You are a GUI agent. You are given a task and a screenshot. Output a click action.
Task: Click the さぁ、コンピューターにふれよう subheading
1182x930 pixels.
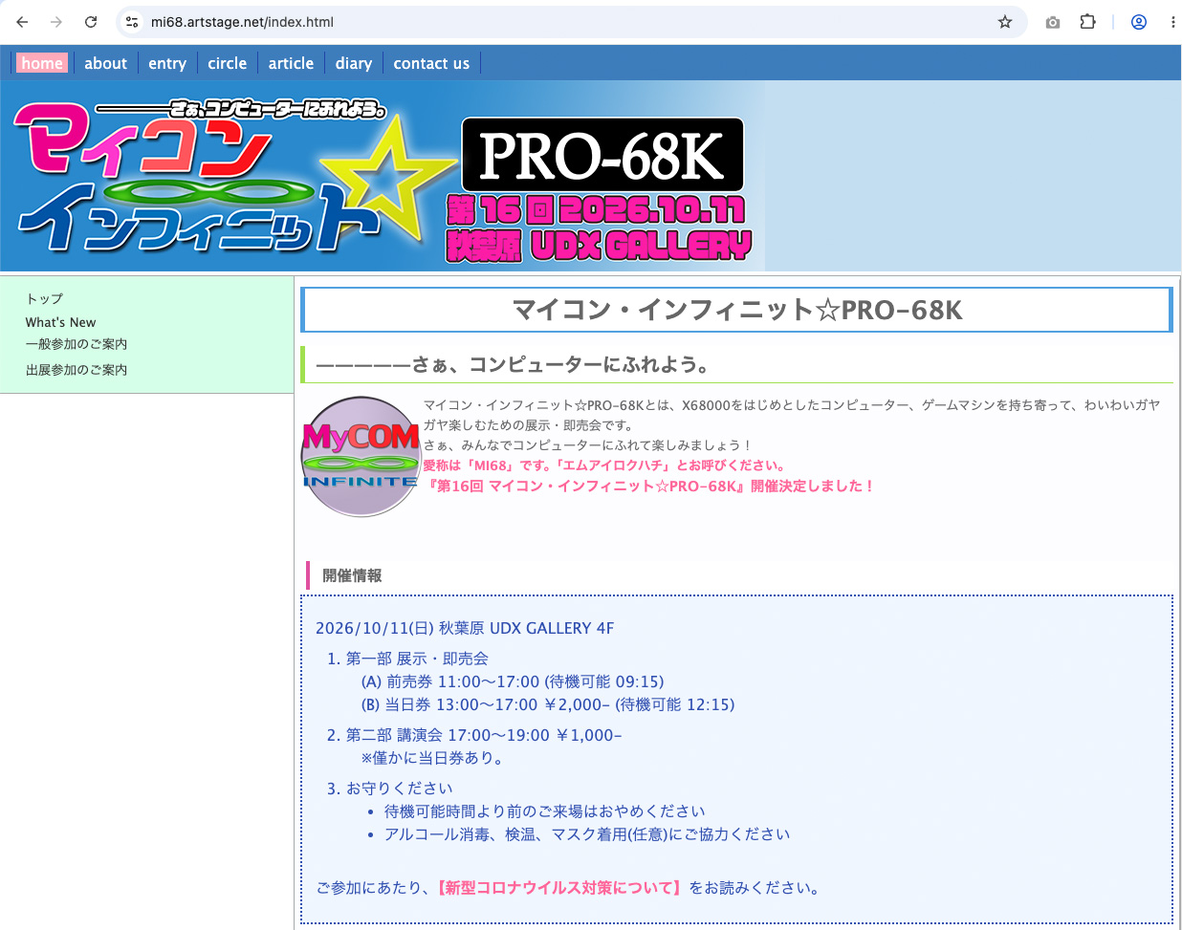pyautogui.click(x=513, y=364)
